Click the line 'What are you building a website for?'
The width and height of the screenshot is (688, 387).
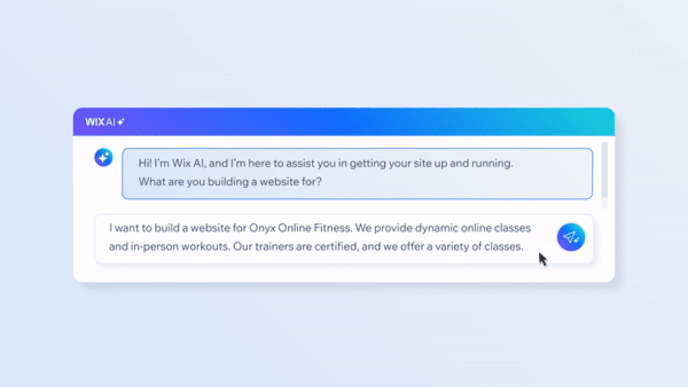pyautogui.click(x=230, y=182)
